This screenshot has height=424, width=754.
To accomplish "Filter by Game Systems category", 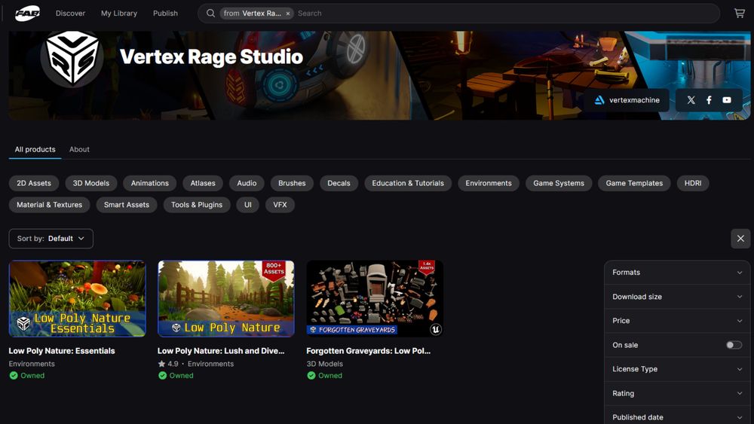I will pos(559,183).
